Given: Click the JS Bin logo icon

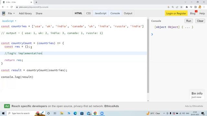Looking at the screenshot, I should coord(4,13).
